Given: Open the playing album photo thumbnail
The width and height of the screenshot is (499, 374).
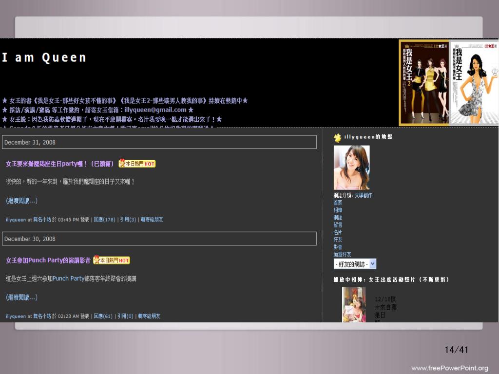Looking at the screenshot, I should click(354, 304).
